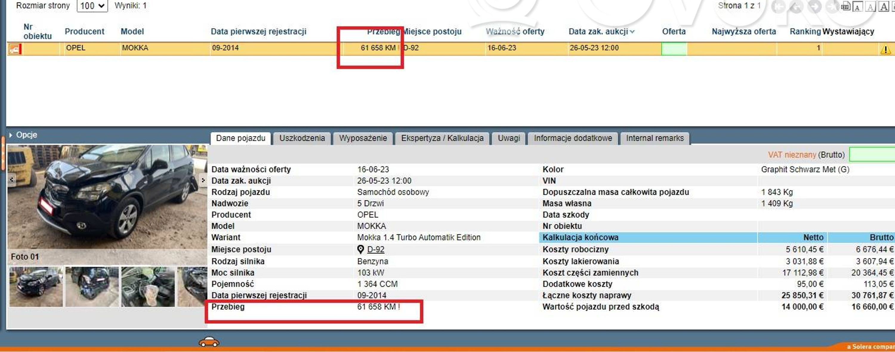895x352 pixels.
Task: Sort by the Producent column header
Action: (x=84, y=32)
